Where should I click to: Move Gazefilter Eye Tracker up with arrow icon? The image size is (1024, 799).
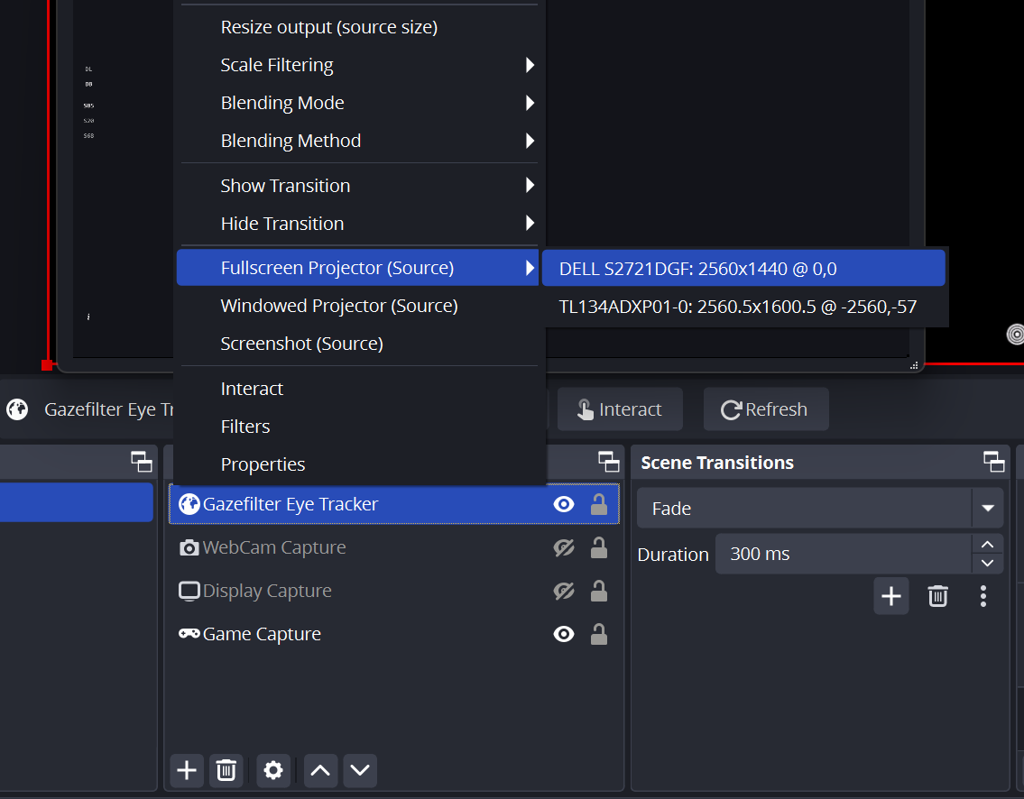[319, 770]
